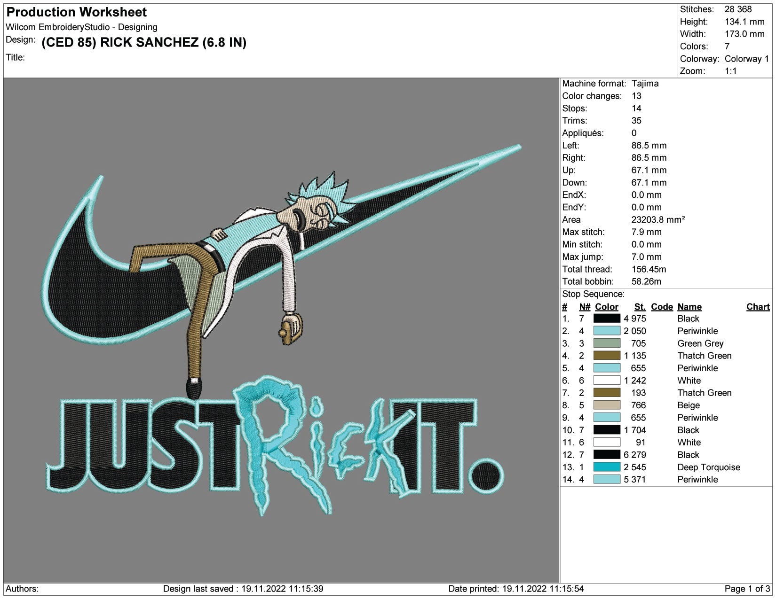
Task: Click 'Wilcom EmbroideryStudio - Designing' text
Action: click(81, 27)
